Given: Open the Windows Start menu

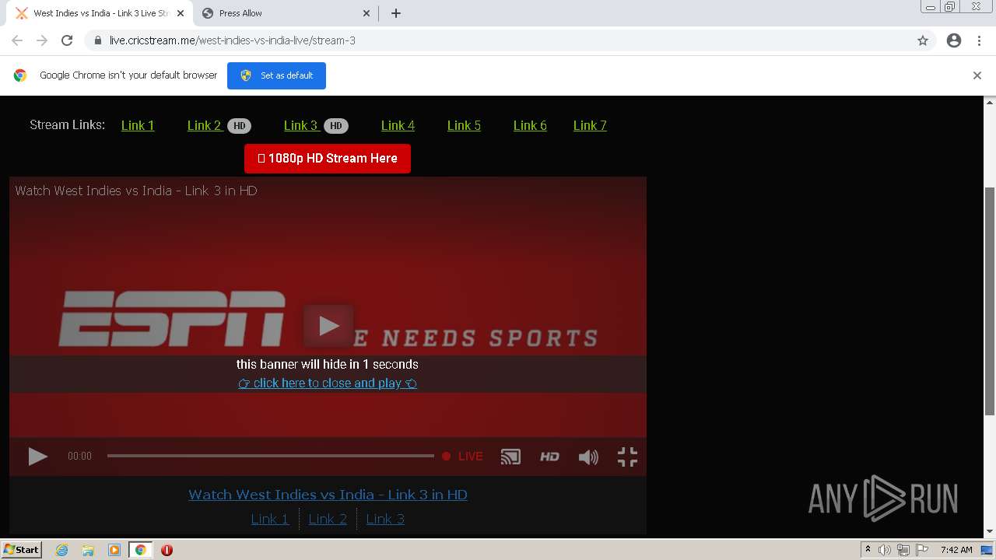Looking at the screenshot, I should (x=22, y=549).
